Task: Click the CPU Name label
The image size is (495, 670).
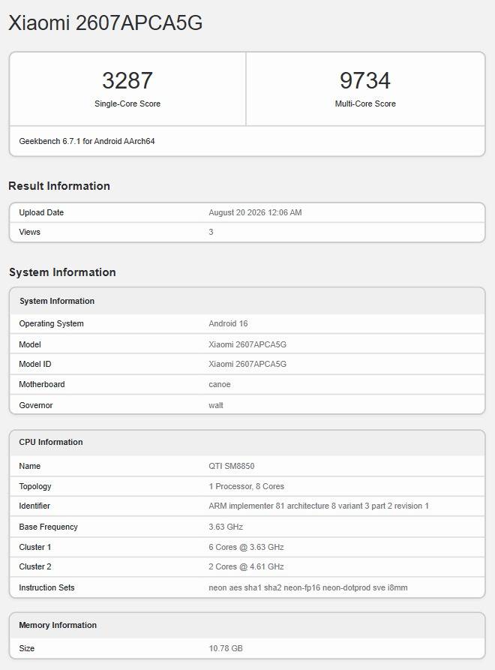Action: 29,466
